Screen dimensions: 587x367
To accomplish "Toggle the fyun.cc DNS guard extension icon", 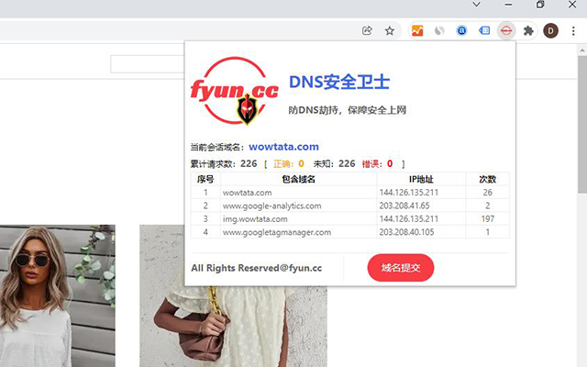I will click(506, 30).
